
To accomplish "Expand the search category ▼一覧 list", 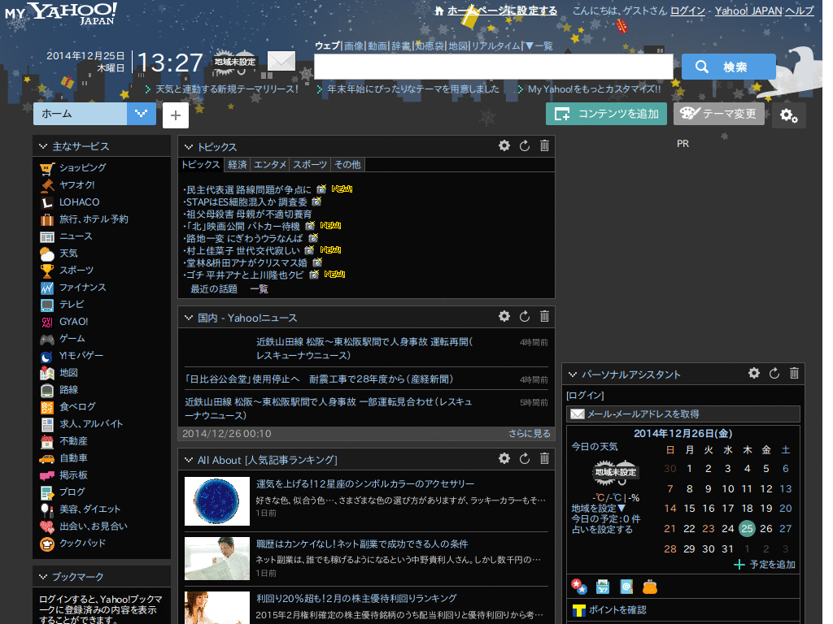I will [539, 46].
